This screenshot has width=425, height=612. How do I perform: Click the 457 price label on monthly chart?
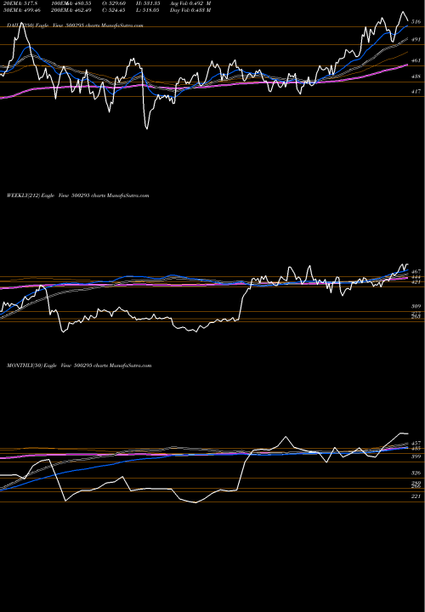pos(416,444)
